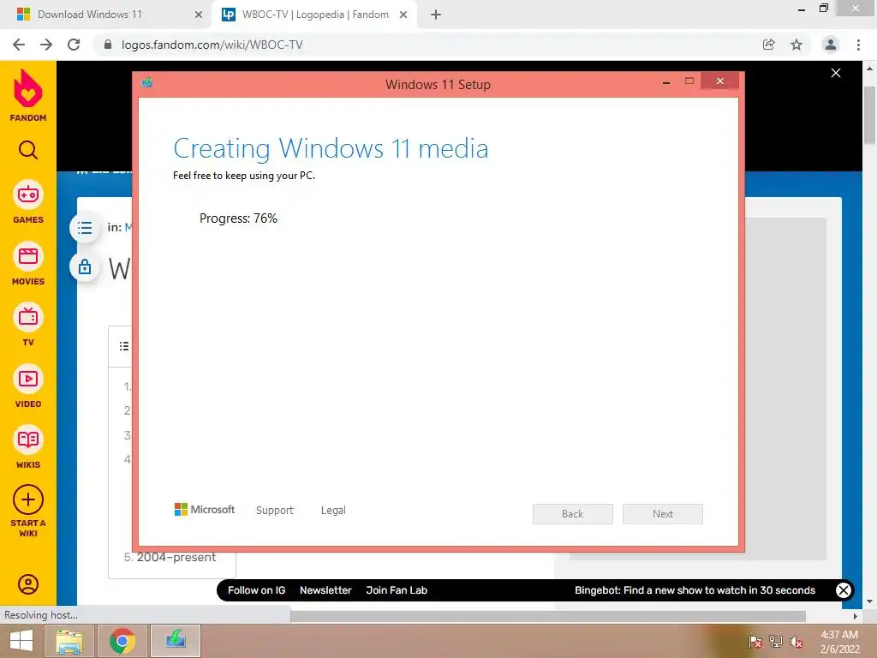Click Follow on IG link

point(257,590)
